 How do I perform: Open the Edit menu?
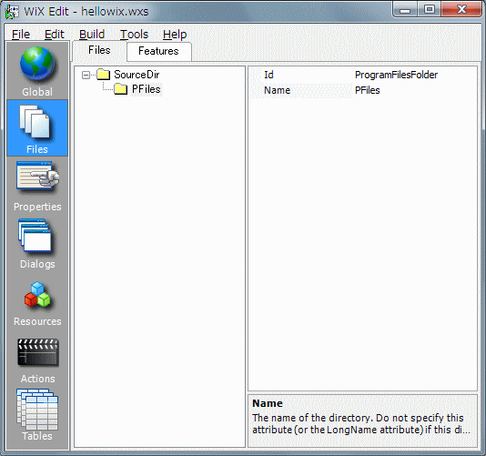[x=55, y=34]
